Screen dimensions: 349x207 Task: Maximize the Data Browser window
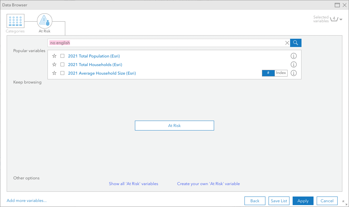pos(337,5)
